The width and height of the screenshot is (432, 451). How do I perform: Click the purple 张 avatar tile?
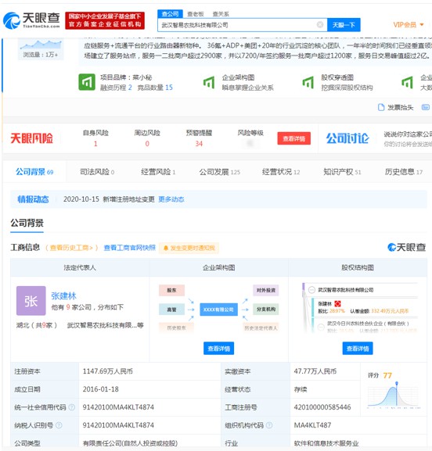[x=31, y=301]
